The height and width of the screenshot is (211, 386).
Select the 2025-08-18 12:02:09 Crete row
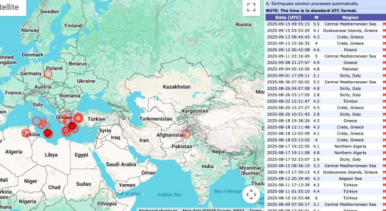pyautogui.click(x=326, y=133)
